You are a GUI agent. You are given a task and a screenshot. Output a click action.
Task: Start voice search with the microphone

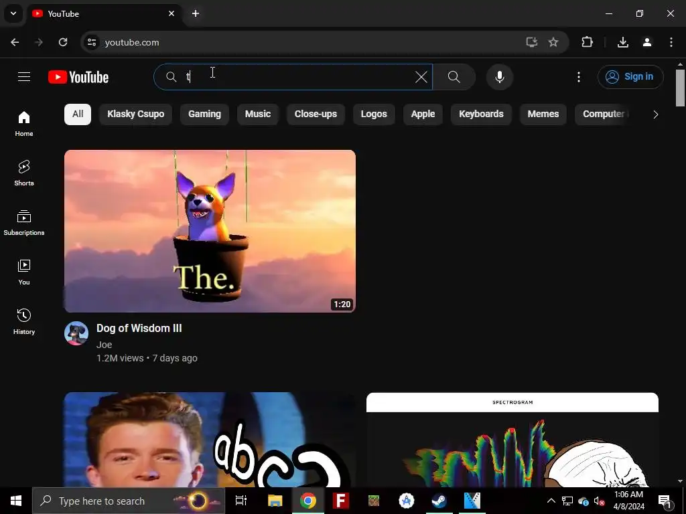(x=499, y=77)
